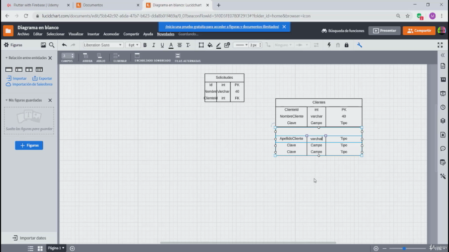Toggle Encabezado Sombreado option
The height and width of the screenshot is (252, 449).
(152, 57)
